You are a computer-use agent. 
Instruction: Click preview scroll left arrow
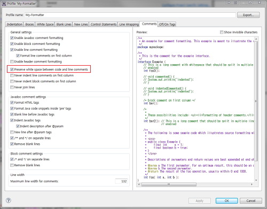139,184
